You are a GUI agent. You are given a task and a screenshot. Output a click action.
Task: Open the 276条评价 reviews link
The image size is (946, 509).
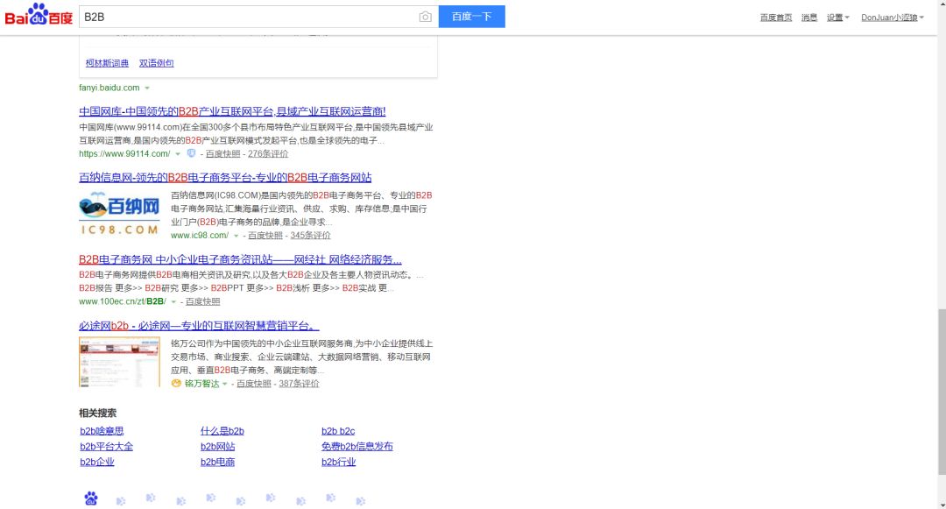click(268, 154)
